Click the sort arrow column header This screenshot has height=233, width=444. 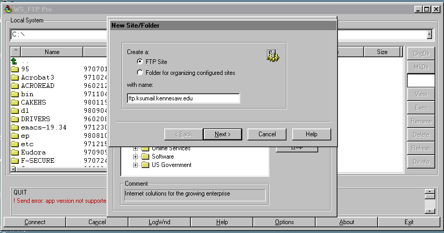(16, 52)
